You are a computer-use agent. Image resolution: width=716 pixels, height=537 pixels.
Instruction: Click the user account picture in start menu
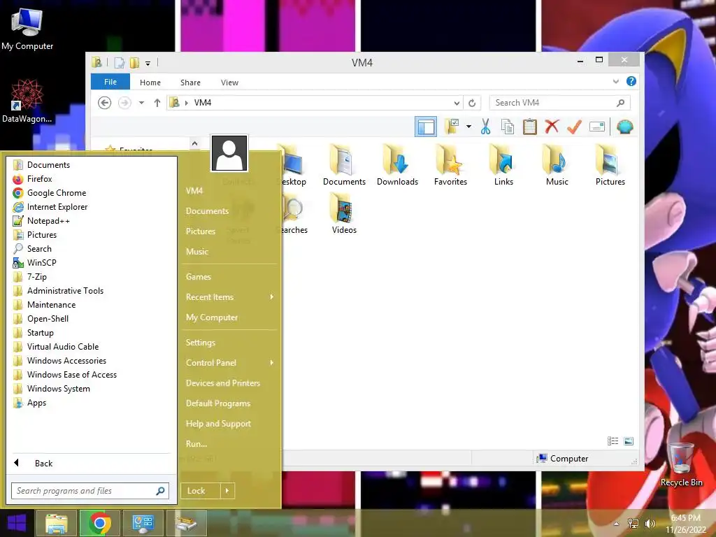coord(229,153)
